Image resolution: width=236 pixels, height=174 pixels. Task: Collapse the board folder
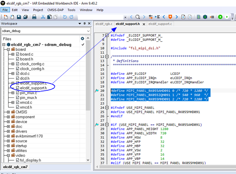pyautogui.click(x=8, y=50)
